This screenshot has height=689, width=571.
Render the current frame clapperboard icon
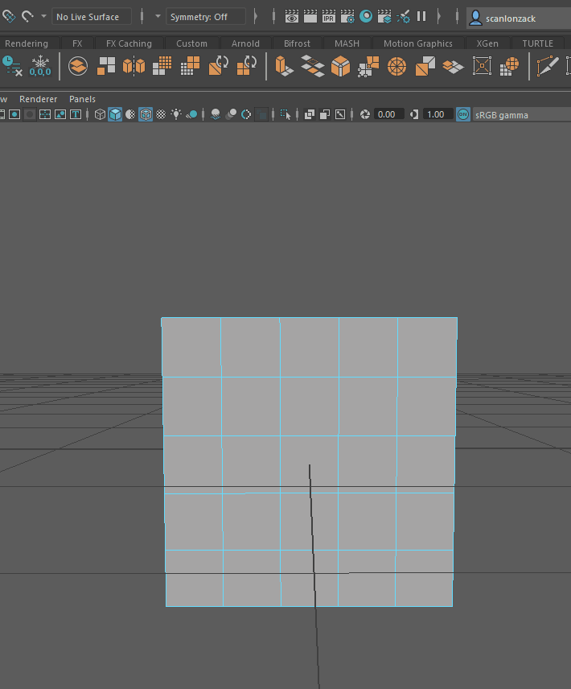point(310,17)
